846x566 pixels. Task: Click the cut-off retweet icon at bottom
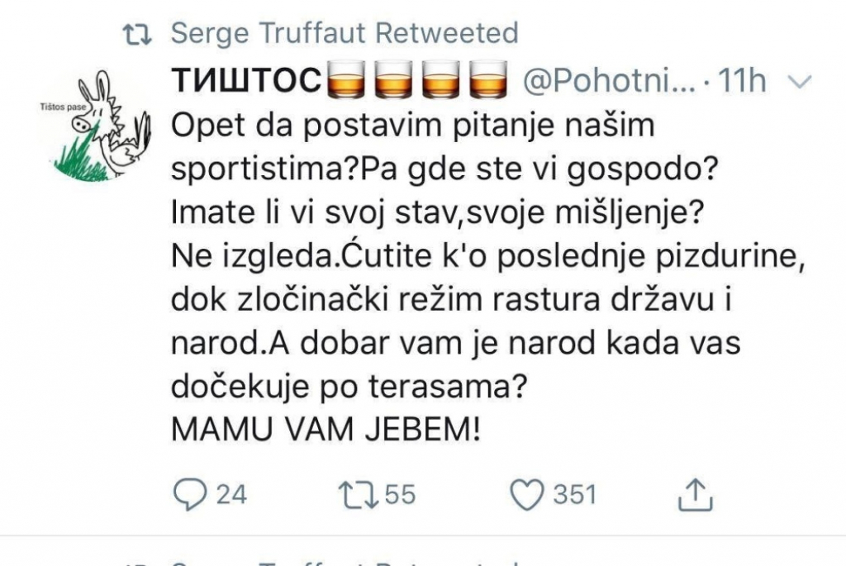(135, 563)
